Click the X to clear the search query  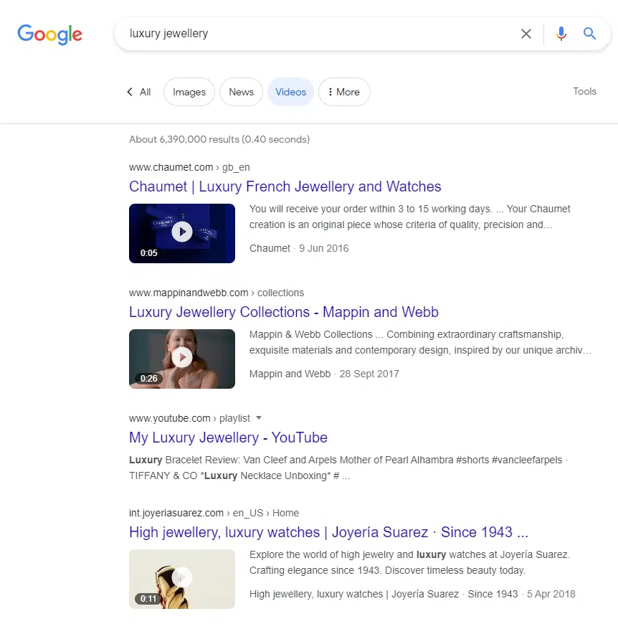526,34
